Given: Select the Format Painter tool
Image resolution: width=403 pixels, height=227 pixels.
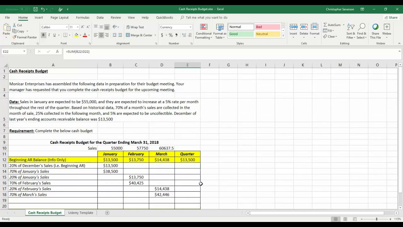Looking at the screenshot, I should 25,37.
